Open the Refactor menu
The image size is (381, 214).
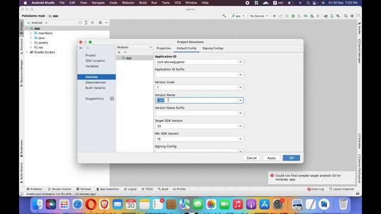[x=128, y=3]
